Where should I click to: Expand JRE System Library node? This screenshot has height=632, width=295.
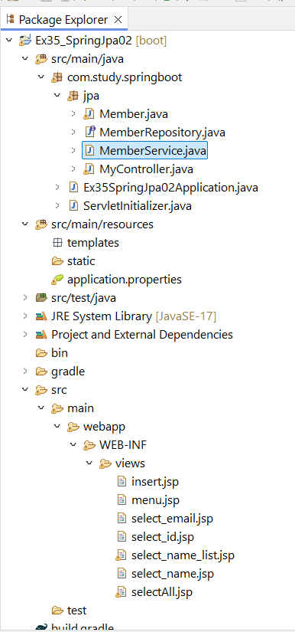tap(25, 316)
